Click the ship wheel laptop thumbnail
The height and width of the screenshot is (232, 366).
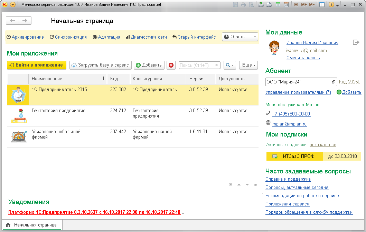click(19, 137)
